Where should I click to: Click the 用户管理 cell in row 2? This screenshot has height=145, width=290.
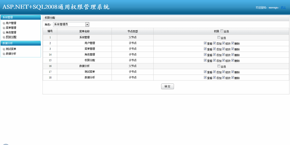point(84,43)
